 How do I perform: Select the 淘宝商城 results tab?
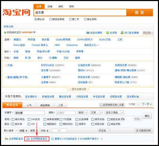click(45, 105)
